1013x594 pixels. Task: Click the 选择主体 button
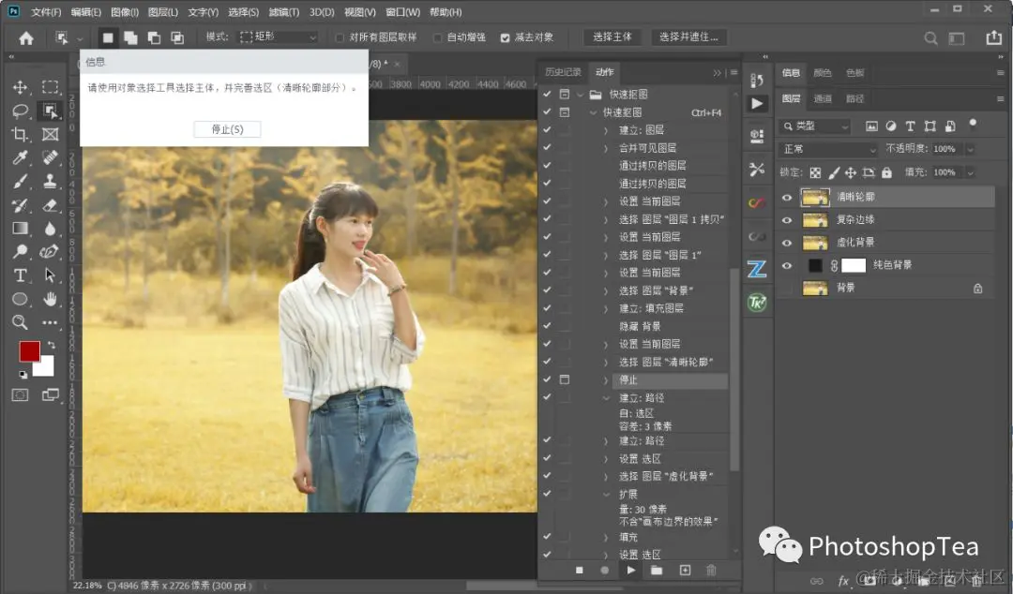tap(612, 37)
